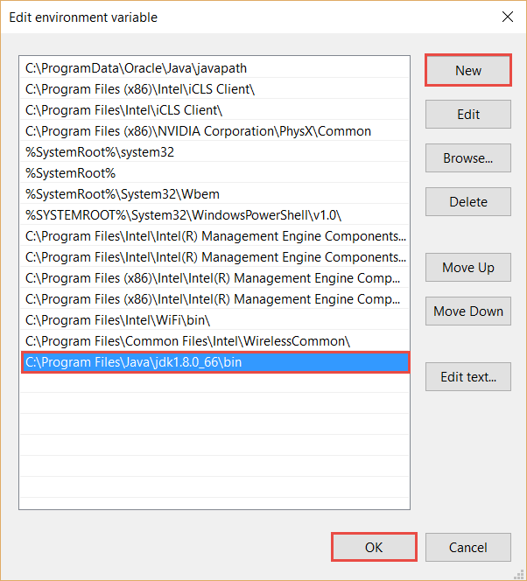This screenshot has height=581, width=527.
Task: Select %SystemRoot%\System32\Wbem entry
Action: click(x=214, y=193)
